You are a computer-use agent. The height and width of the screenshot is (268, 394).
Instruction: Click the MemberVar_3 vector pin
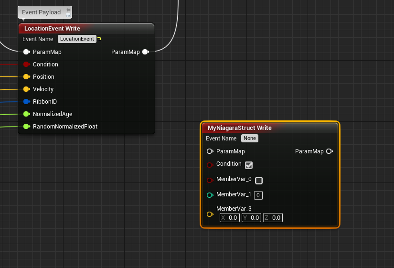pos(210,214)
